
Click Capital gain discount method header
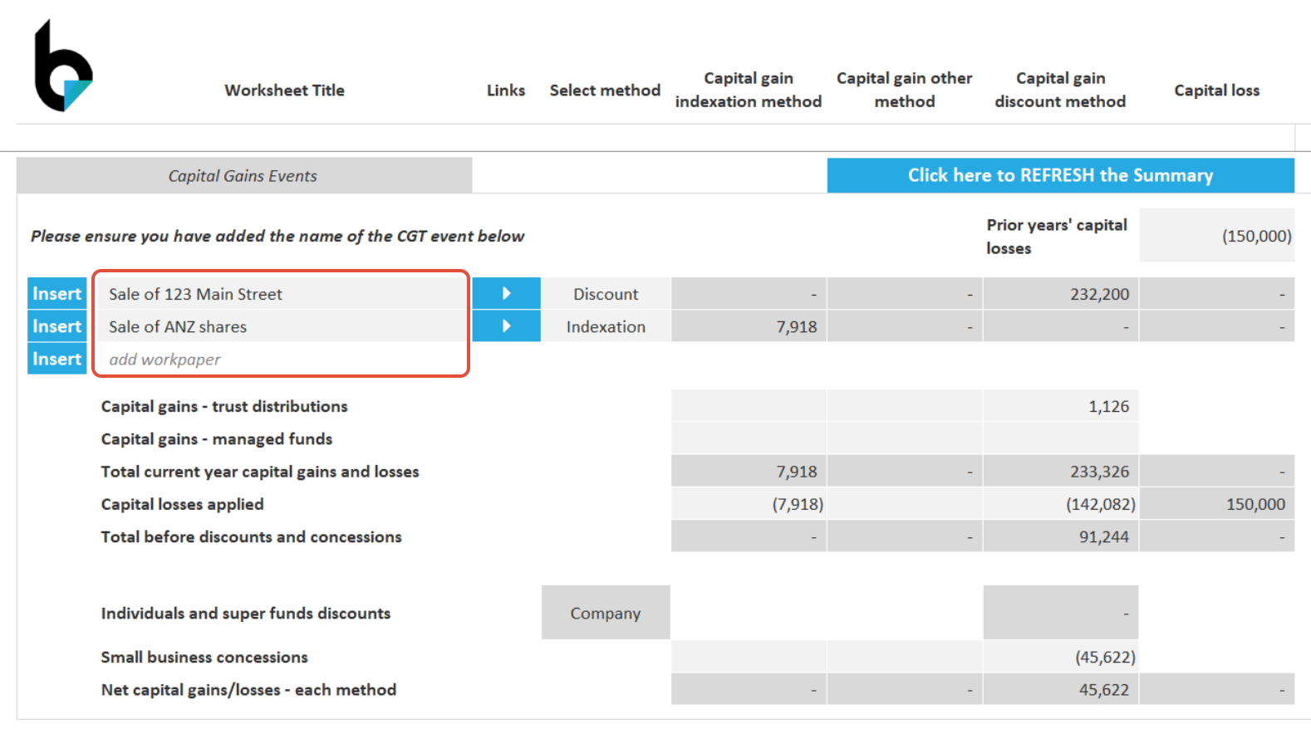[x=1060, y=90]
